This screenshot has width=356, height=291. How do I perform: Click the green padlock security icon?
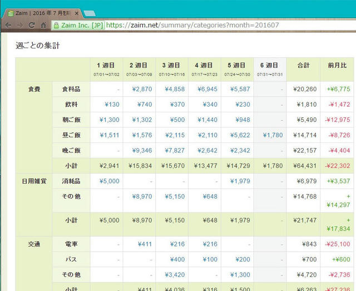(56, 25)
